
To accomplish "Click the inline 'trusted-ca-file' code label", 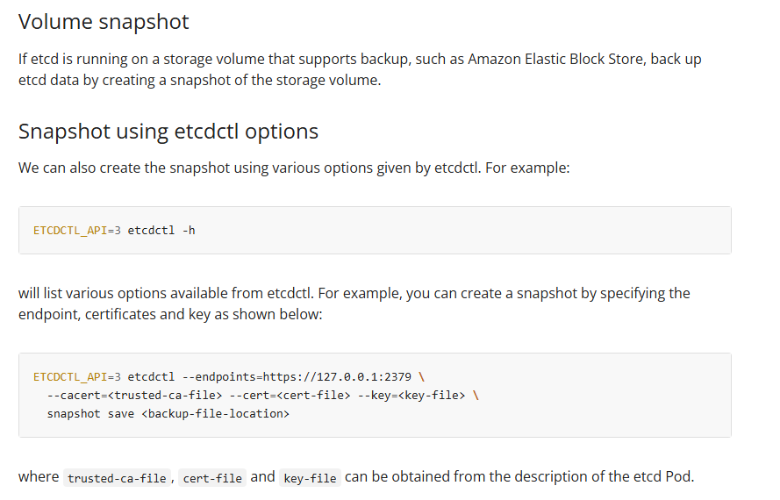I will (x=117, y=478).
